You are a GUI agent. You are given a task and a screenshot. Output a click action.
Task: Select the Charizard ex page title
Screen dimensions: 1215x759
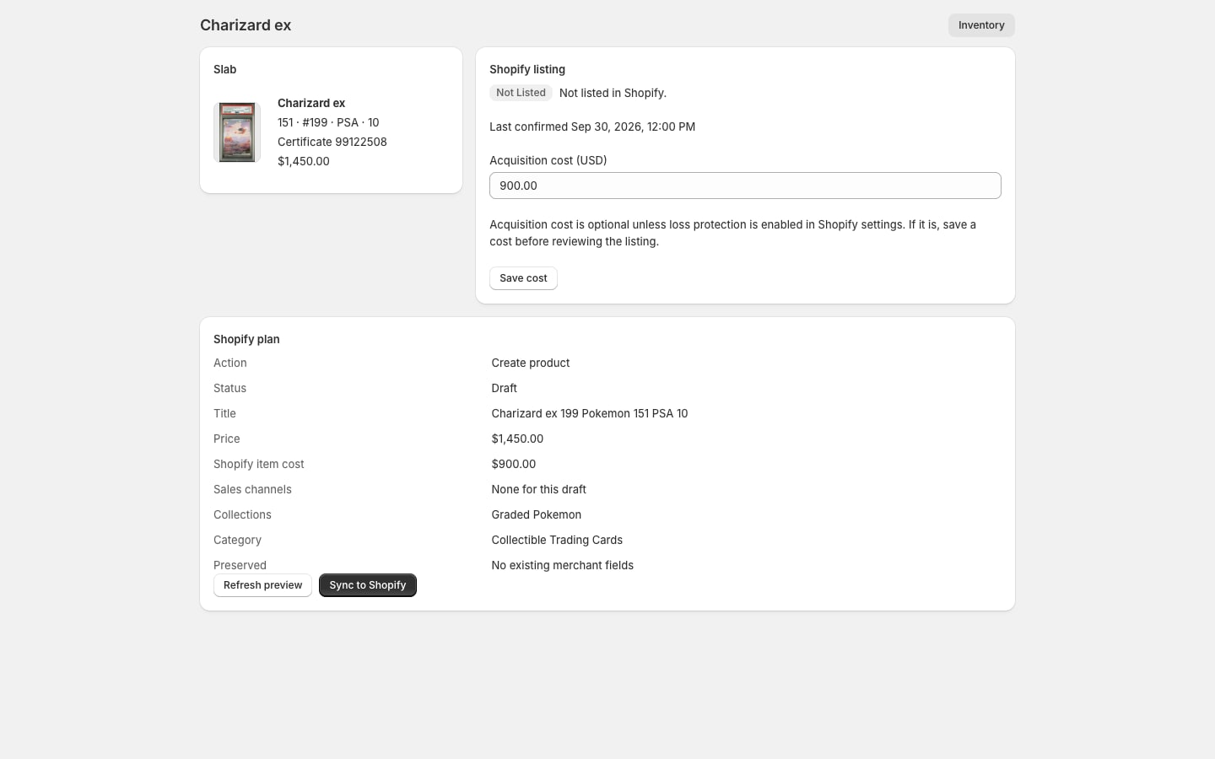click(x=246, y=25)
